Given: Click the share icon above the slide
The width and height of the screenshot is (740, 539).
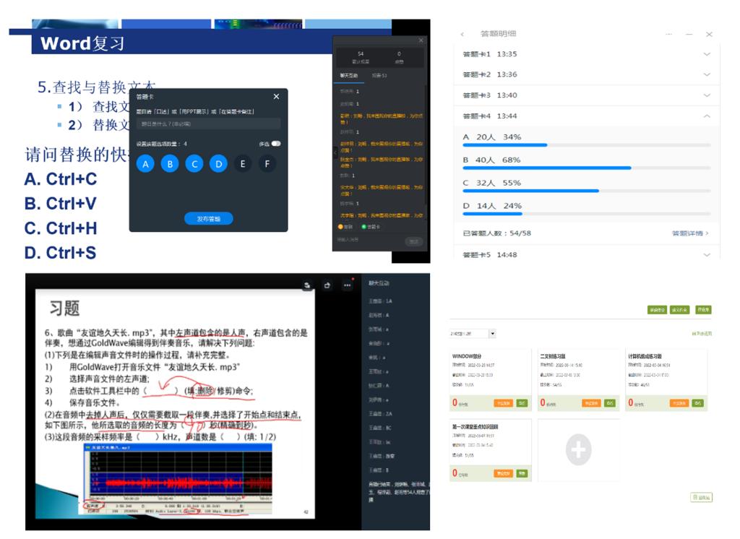Looking at the screenshot, I should [327, 285].
